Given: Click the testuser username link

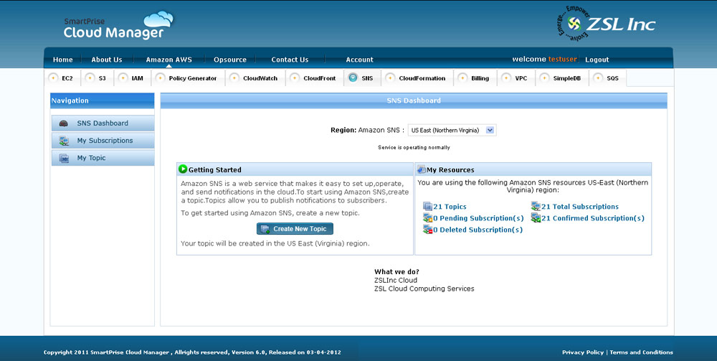Looking at the screenshot, I should tap(562, 60).
